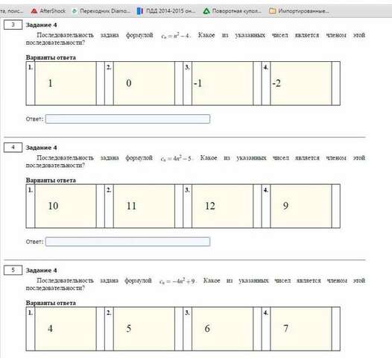Select answer option 11 in question 4
Image resolution: width=392 pixels, height=358 pixels.
pos(144,206)
